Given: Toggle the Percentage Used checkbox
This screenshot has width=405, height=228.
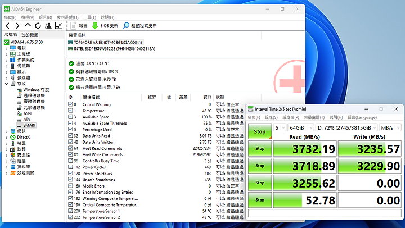Looking at the screenshot, I should [x=70, y=129].
